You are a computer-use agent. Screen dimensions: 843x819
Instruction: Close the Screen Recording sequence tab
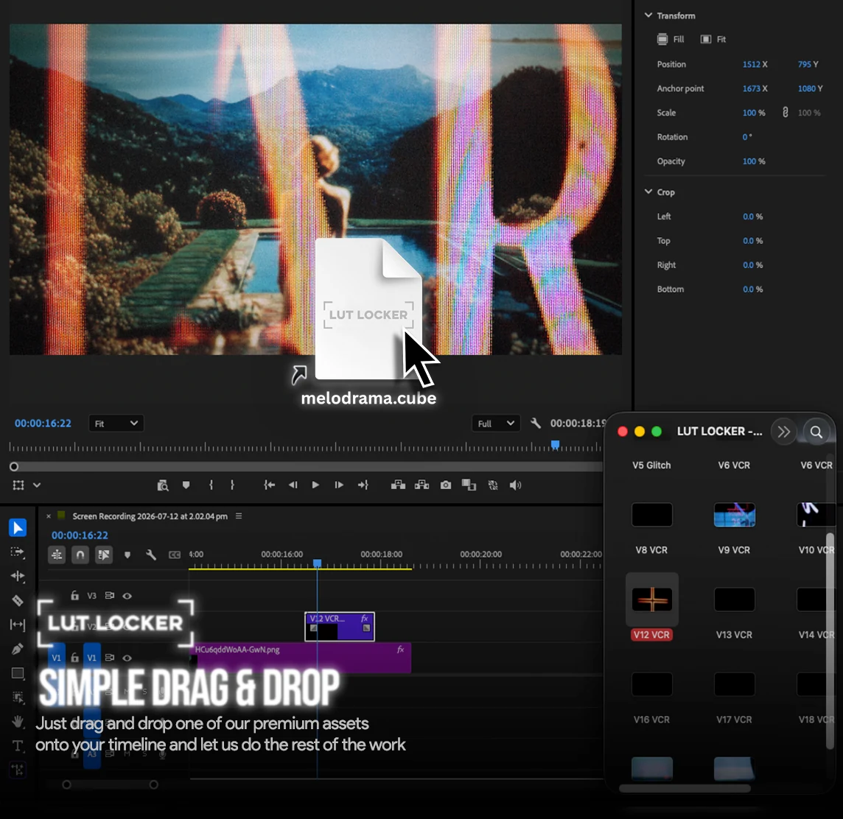(49, 516)
